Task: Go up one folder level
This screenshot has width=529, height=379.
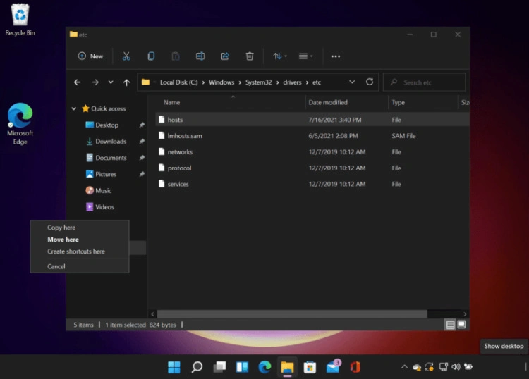Action: [126, 82]
